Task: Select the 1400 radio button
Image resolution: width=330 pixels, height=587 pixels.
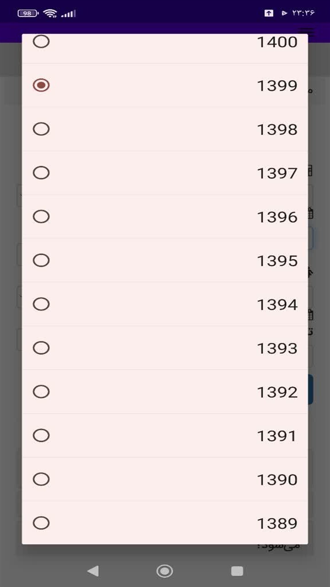Action: (x=41, y=42)
